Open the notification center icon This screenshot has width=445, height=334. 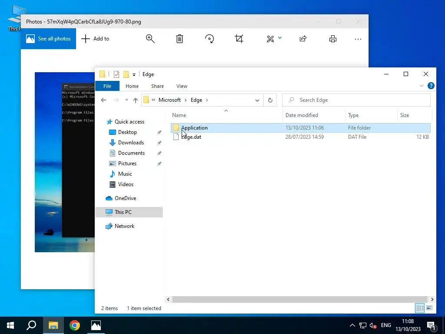pyautogui.click(x=431, y=325)
